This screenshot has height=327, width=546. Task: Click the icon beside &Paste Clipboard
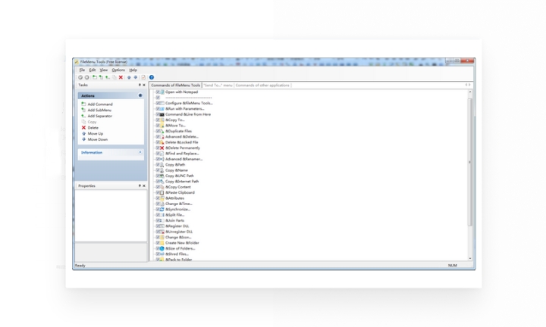coord(162,192)
